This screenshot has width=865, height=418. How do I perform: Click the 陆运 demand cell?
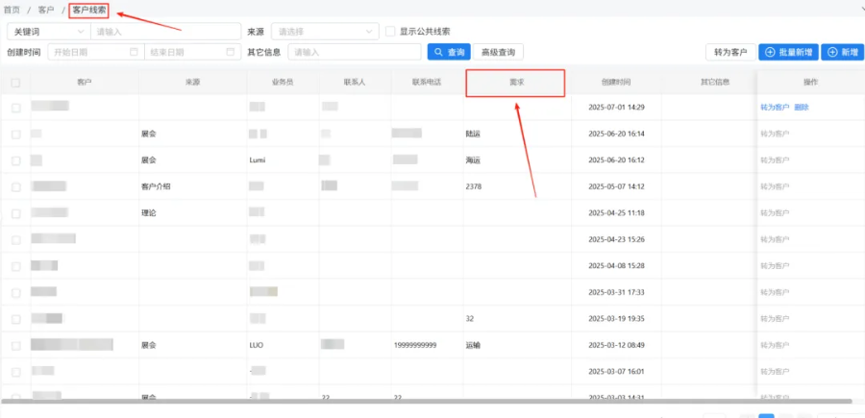473,134
